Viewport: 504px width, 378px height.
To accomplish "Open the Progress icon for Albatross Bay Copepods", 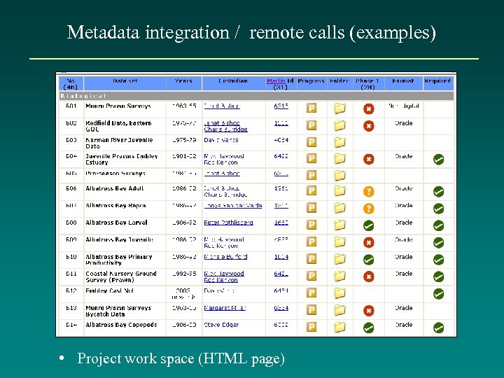I will pos(311,327).
